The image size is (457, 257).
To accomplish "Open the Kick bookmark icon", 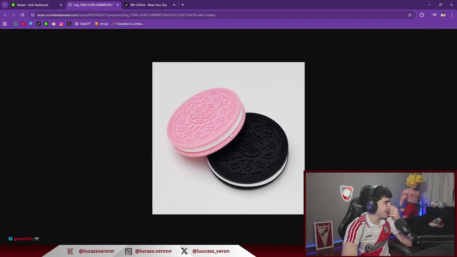I will [46, 24].
